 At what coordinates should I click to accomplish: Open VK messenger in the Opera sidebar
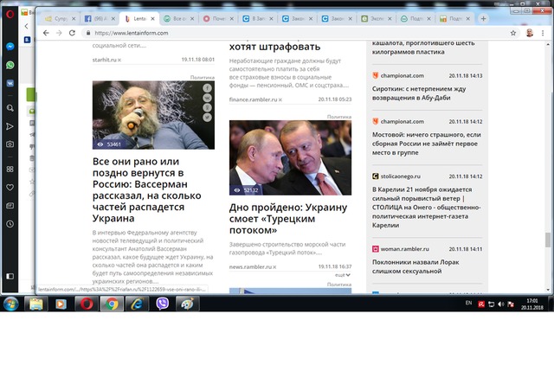[x=10, y=84]
